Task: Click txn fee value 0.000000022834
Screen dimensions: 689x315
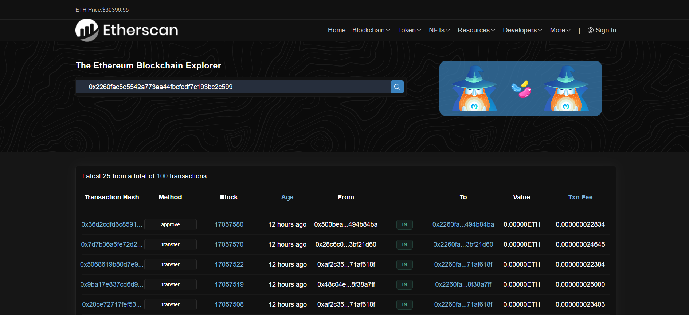Action: click(x=580, y=224)
